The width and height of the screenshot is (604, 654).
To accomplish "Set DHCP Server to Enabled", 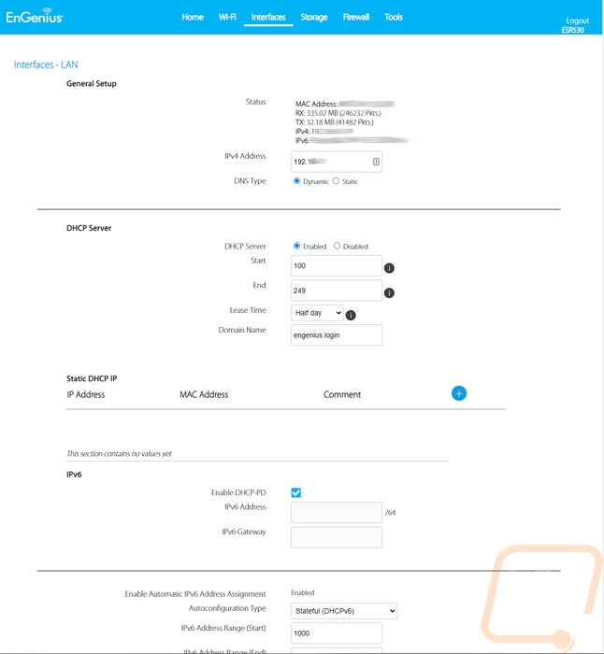I will 297,246.
